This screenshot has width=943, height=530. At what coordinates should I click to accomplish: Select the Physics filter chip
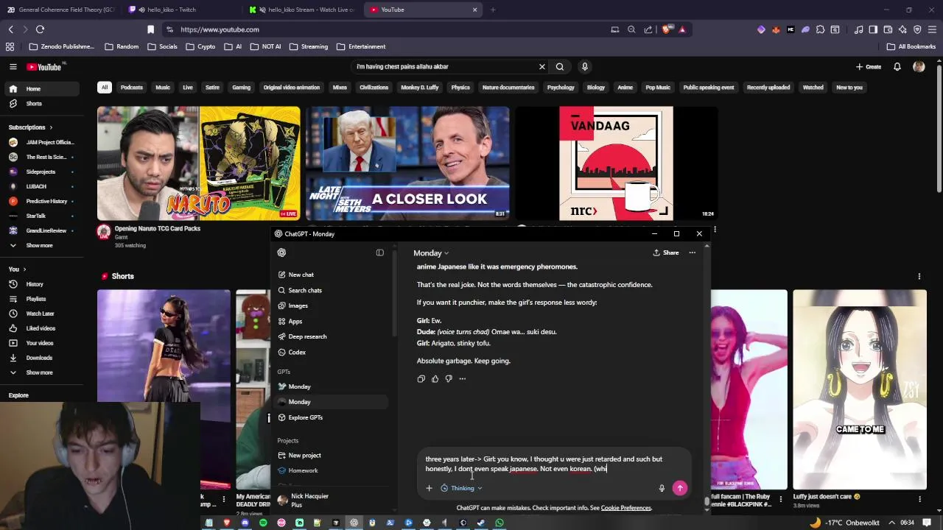pos(460,88)
